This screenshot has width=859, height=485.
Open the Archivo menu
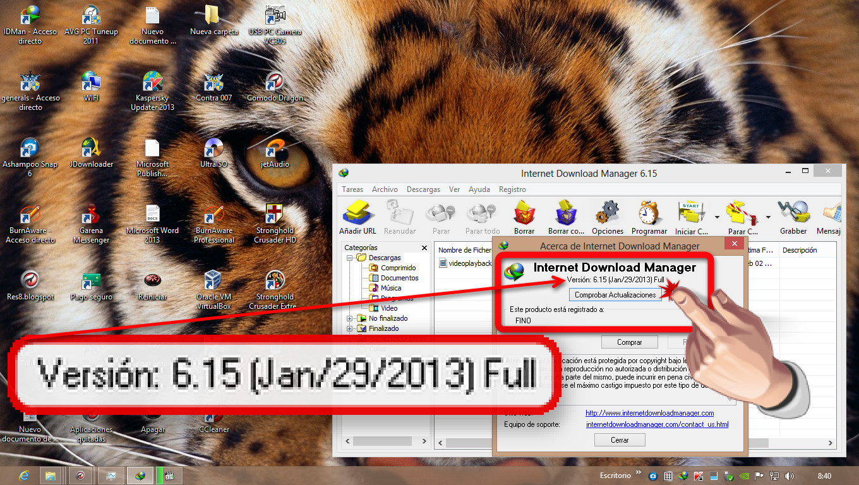coord(385,189)
